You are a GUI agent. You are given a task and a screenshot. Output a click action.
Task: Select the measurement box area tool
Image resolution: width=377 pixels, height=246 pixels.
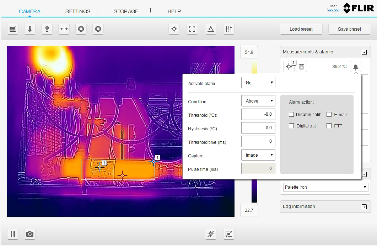(x=192, y=29)
